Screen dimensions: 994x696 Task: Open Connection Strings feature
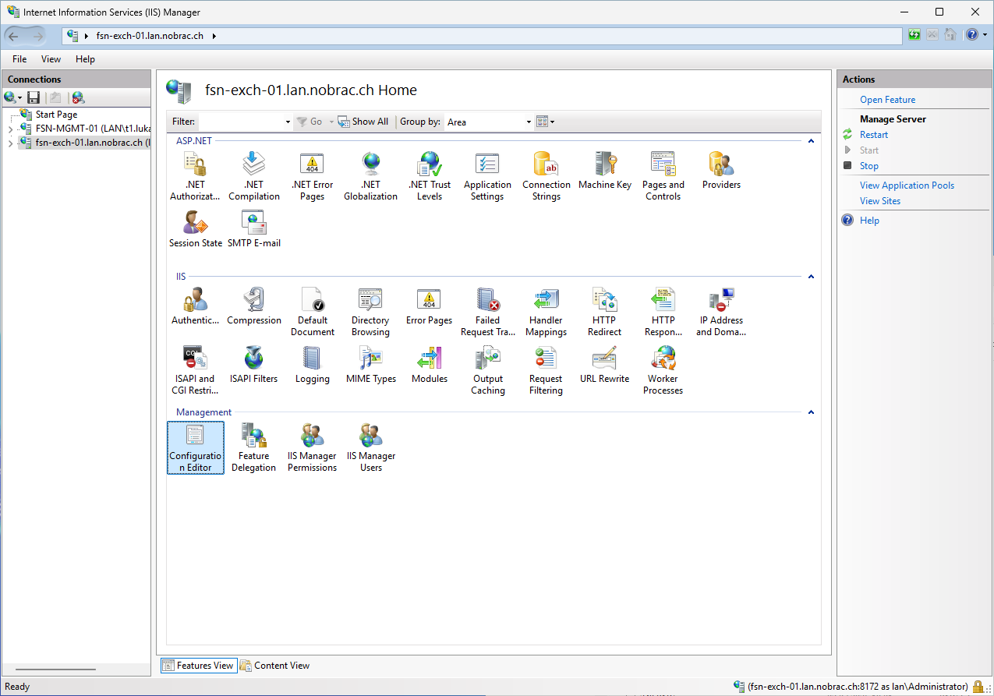click(x=546, y=176)
